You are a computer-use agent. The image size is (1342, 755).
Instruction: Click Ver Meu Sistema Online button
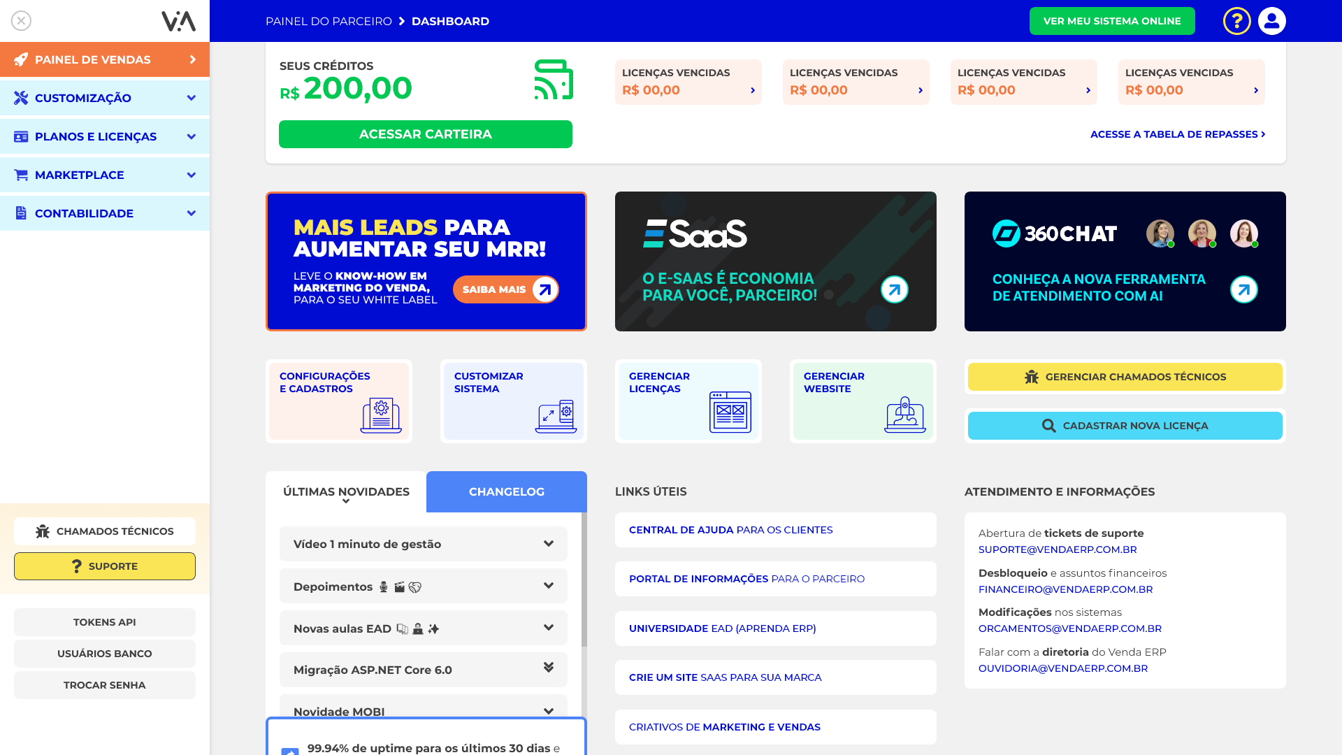tap(1112, 21)
